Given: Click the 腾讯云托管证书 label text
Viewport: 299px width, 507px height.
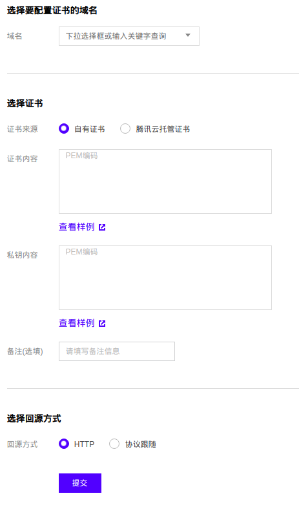Looking at the screenshot, I should click(163, 129).
